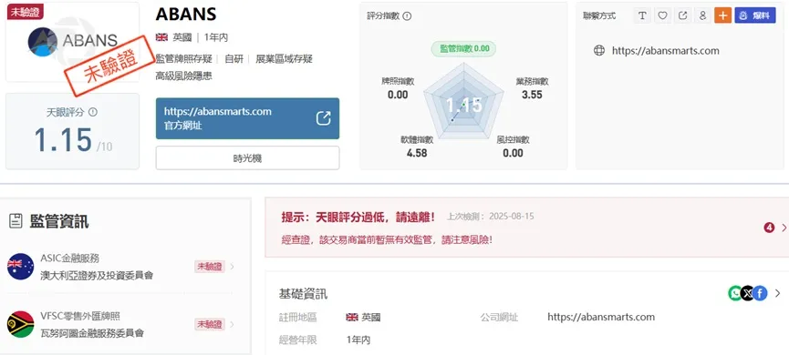Screen dimensions: 789x355
Task: Click the info icon next to 天眼評分
Action: tap(93, 112)
